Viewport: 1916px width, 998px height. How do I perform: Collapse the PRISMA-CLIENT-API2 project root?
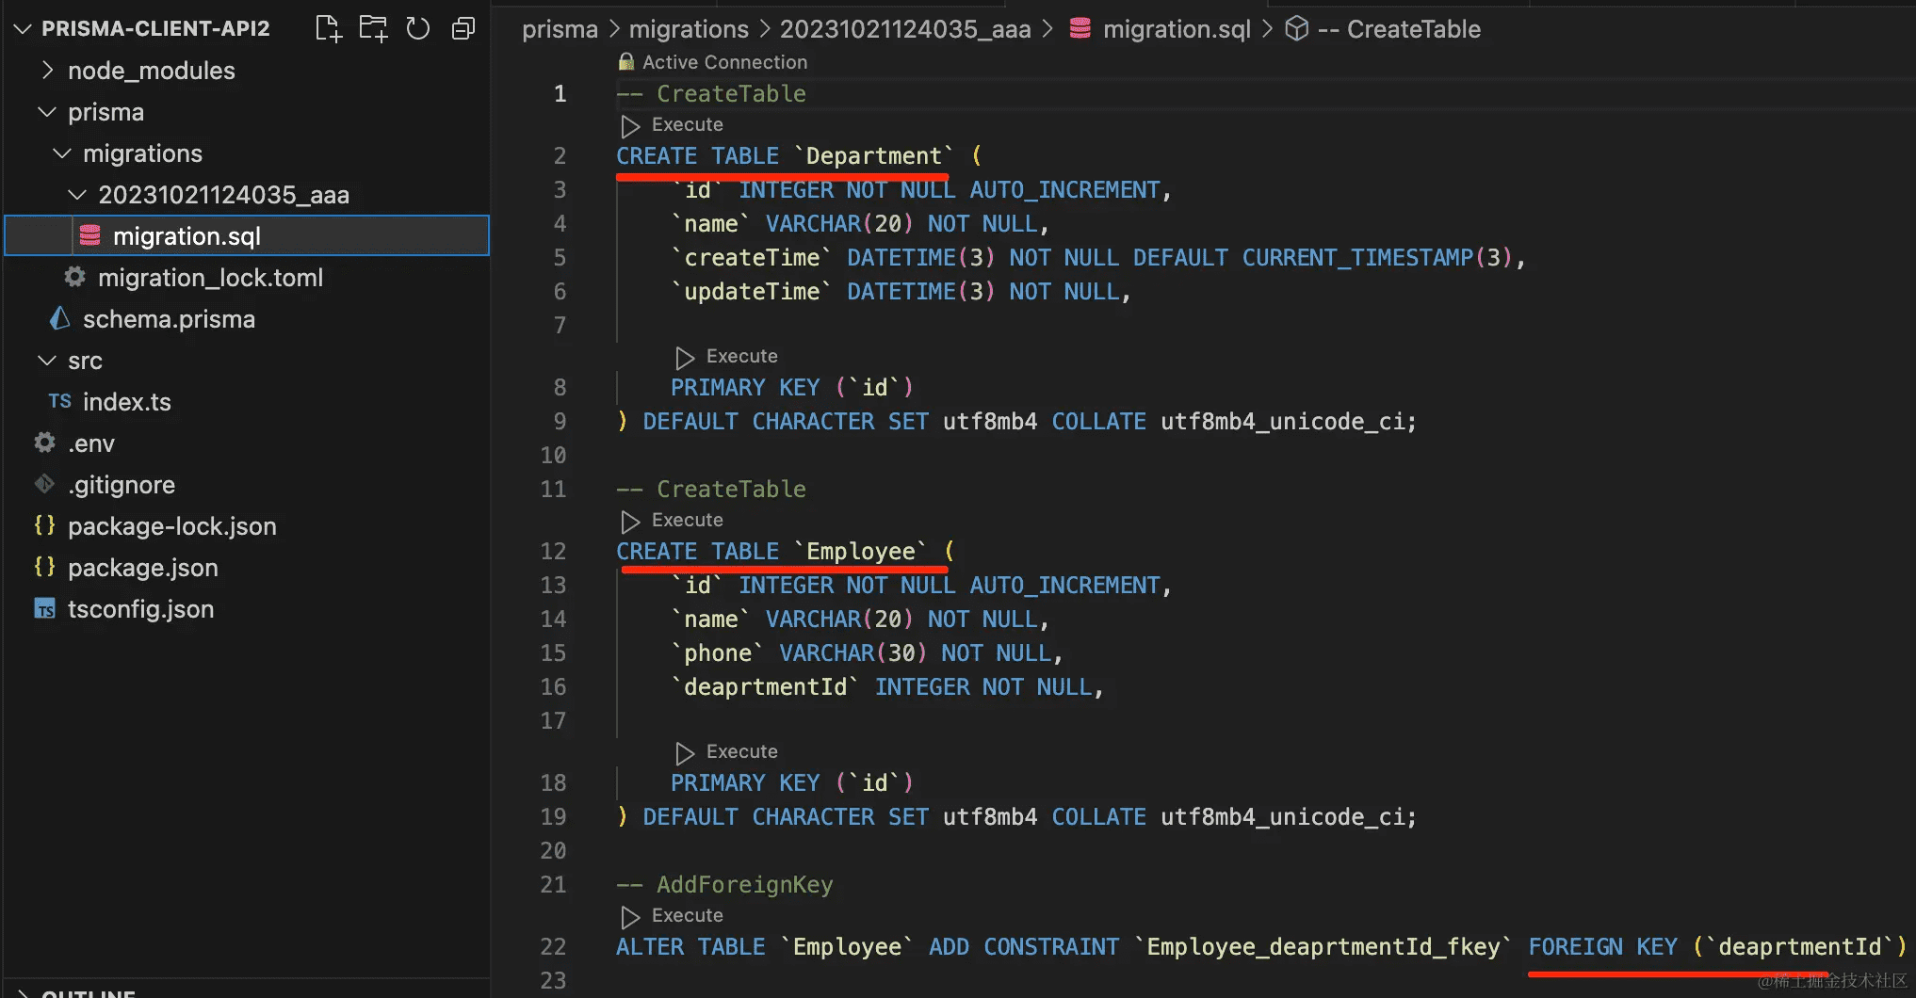(x=154, y=28)
